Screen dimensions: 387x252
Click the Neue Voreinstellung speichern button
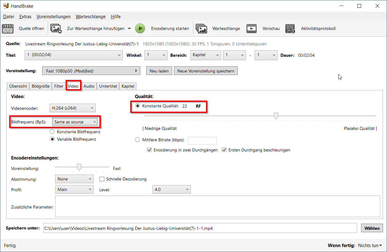pos(205,71)
